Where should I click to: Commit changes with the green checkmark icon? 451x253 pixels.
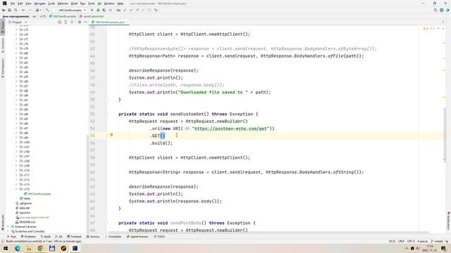click(x=131, y=11)
